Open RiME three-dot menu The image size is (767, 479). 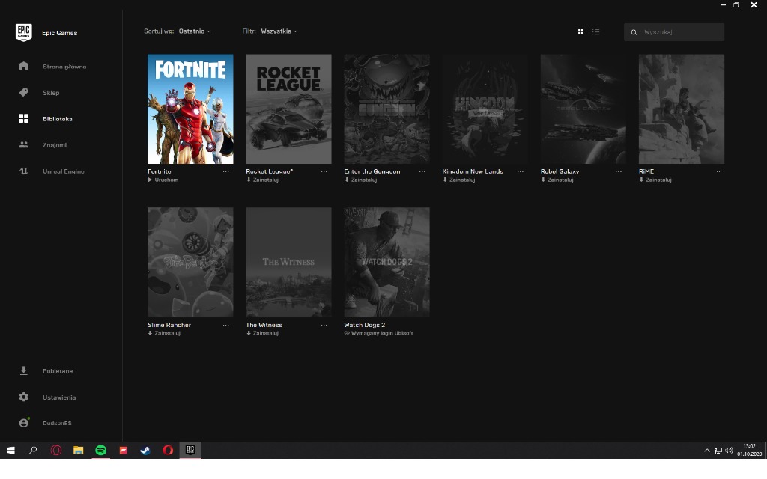(717, 171)
